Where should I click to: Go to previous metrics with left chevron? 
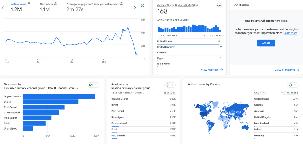point(3,8)
